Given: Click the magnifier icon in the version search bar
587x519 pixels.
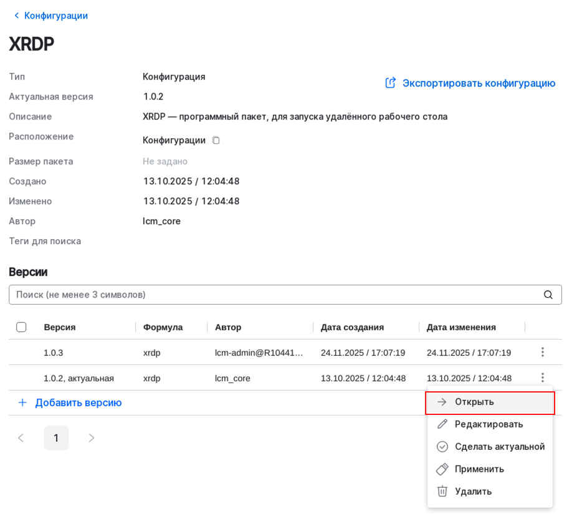Looking at the screenshot, I should [x=548, y=294].
